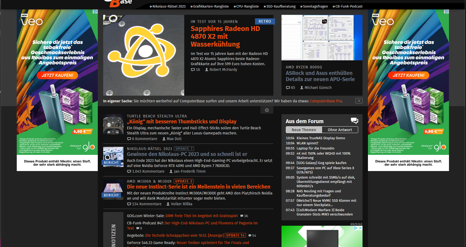Switch to the "Ohne Antwort" tab

[340, 130]
